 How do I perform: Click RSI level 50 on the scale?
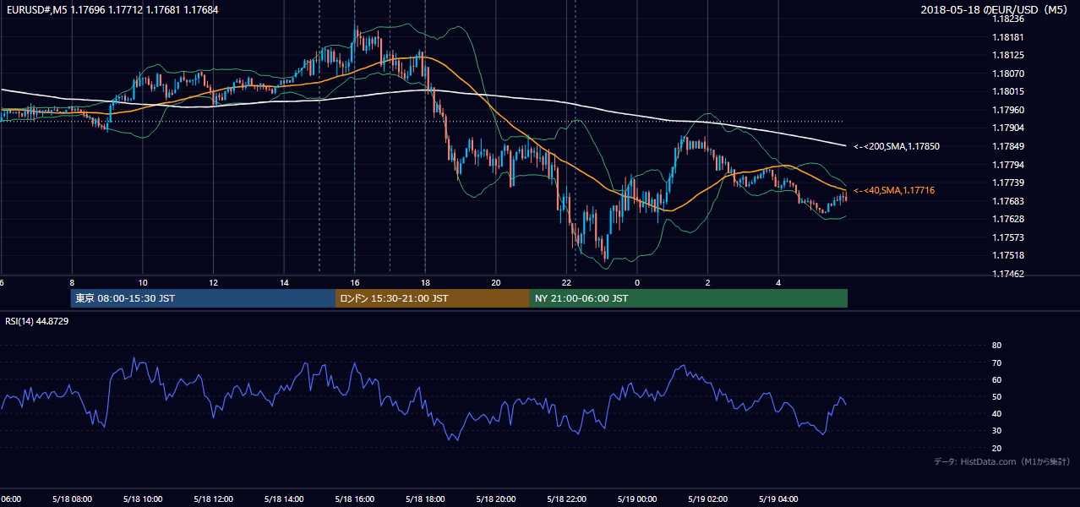pos(997,396)
